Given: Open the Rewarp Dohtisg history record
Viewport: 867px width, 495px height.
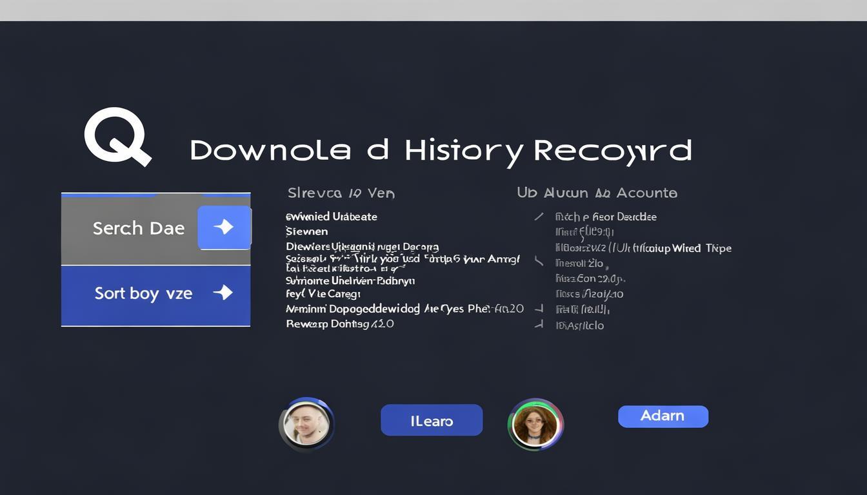Looking at the screenshot, I should point(340,324).
